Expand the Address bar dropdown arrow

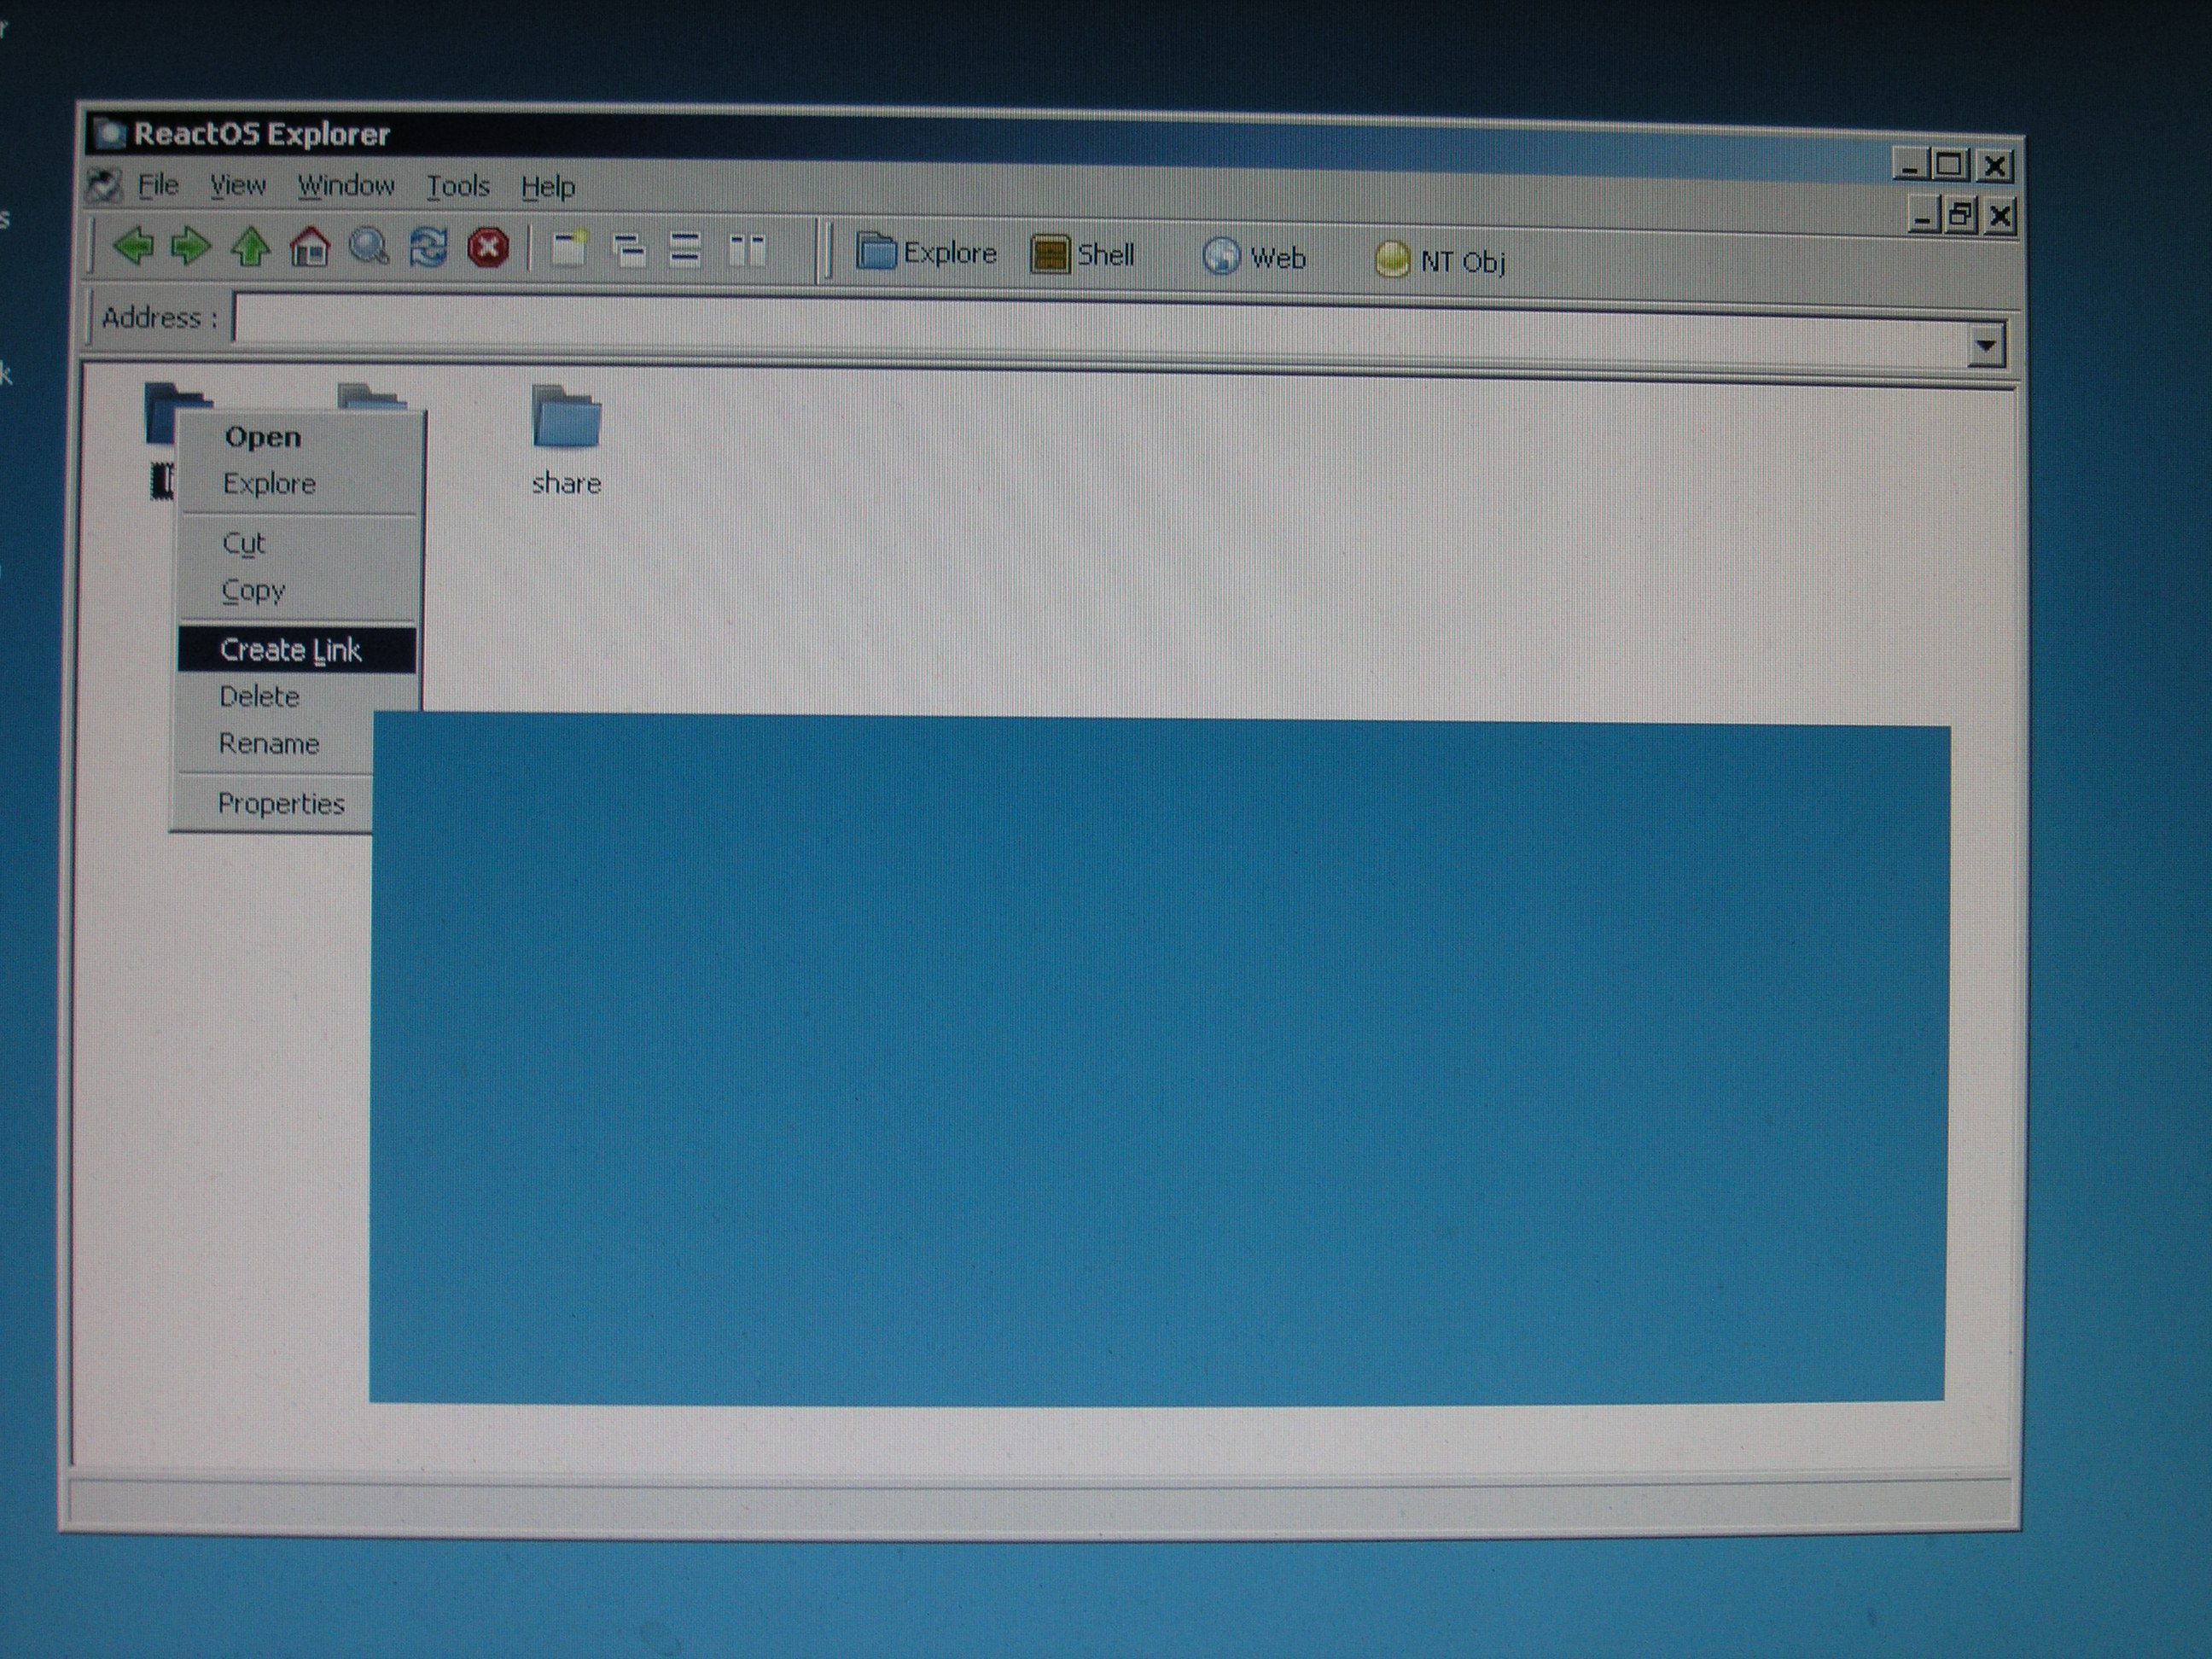coord(1986,346)
